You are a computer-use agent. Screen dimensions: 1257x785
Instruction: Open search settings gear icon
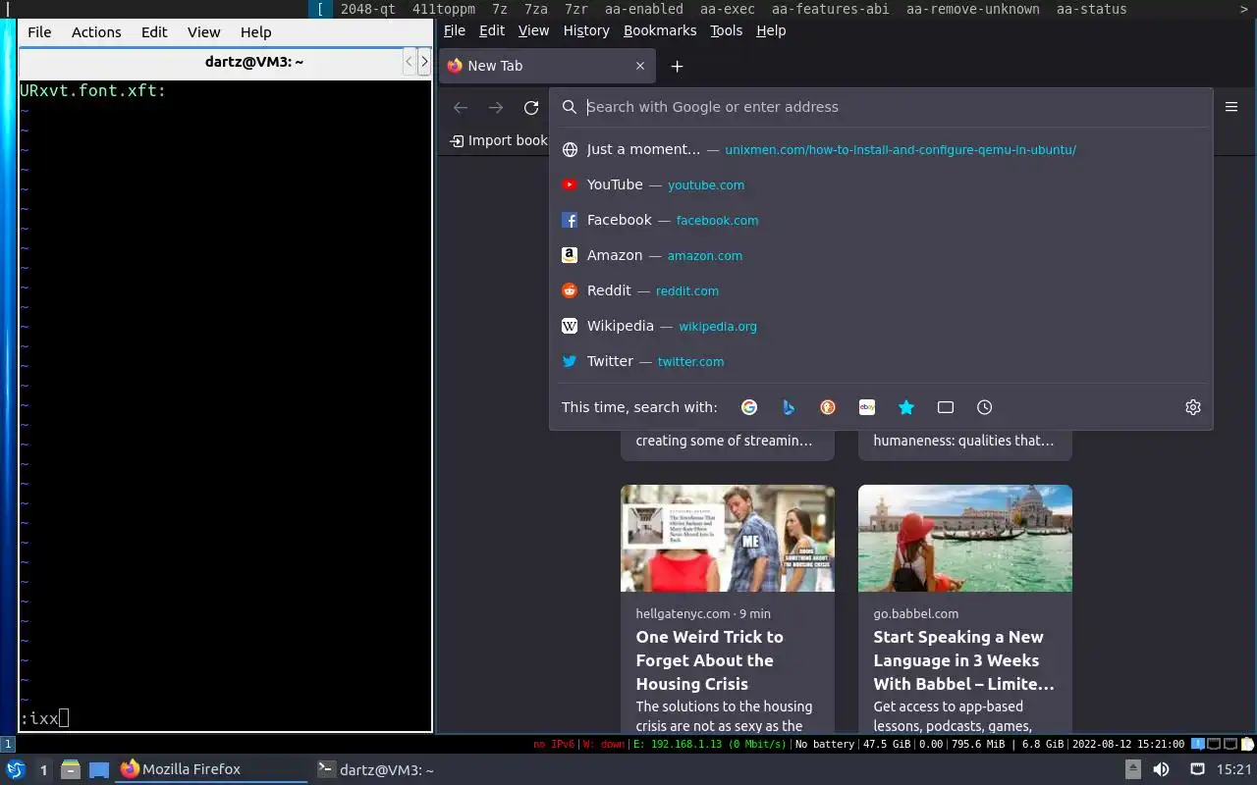pos(1193,407)
